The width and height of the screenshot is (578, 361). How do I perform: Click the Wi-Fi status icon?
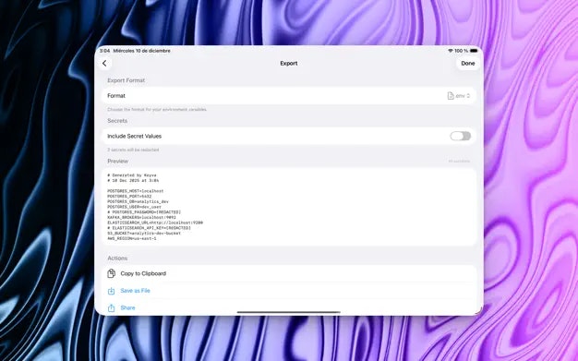tap(450, 51)
